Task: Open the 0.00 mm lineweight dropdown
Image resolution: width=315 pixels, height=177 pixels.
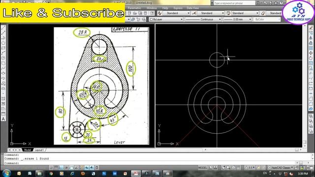Action: [237, 19]
